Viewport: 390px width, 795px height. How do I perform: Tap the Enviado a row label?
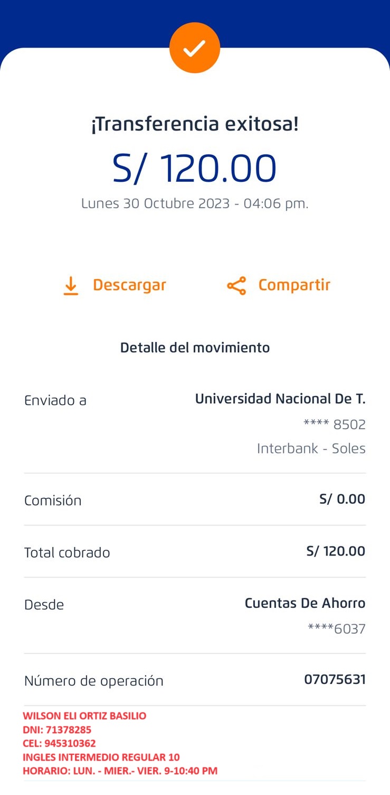click(x=55, y=401)
